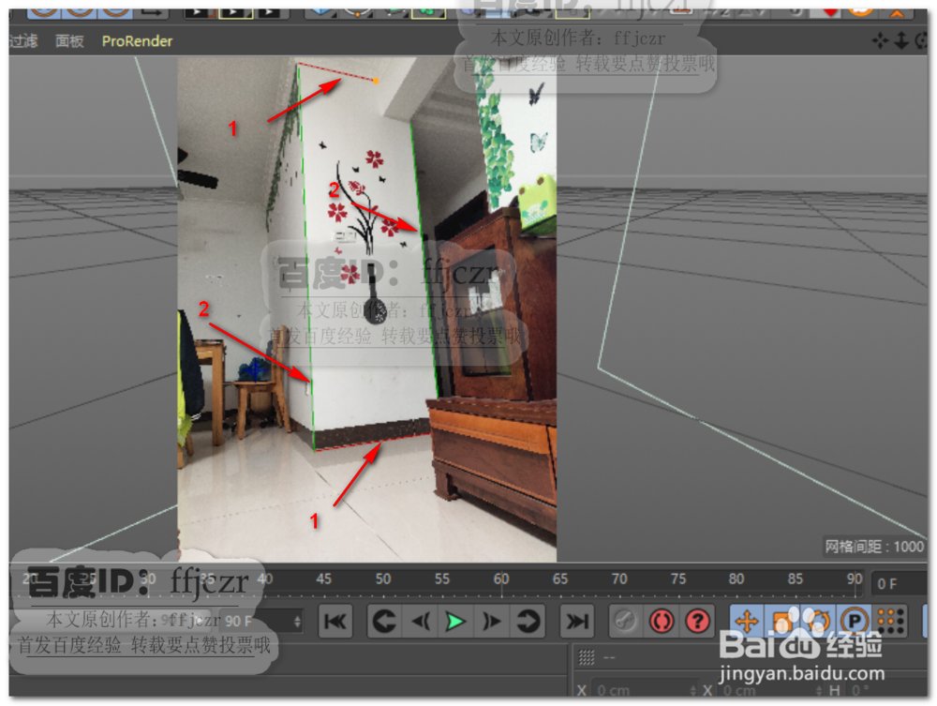Toggle Position keyframe recording
Screen dimensions: 937x706
[747, 622]
